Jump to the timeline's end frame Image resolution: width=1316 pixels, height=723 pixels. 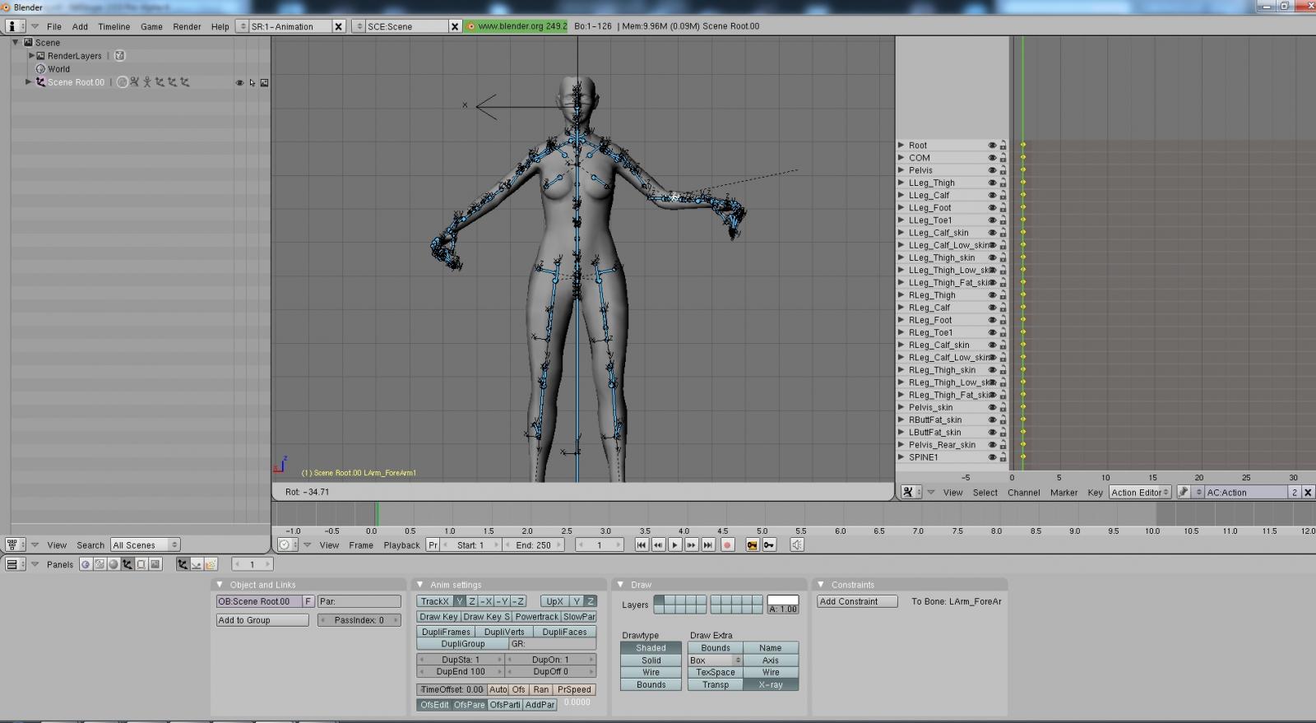[707, 545]
